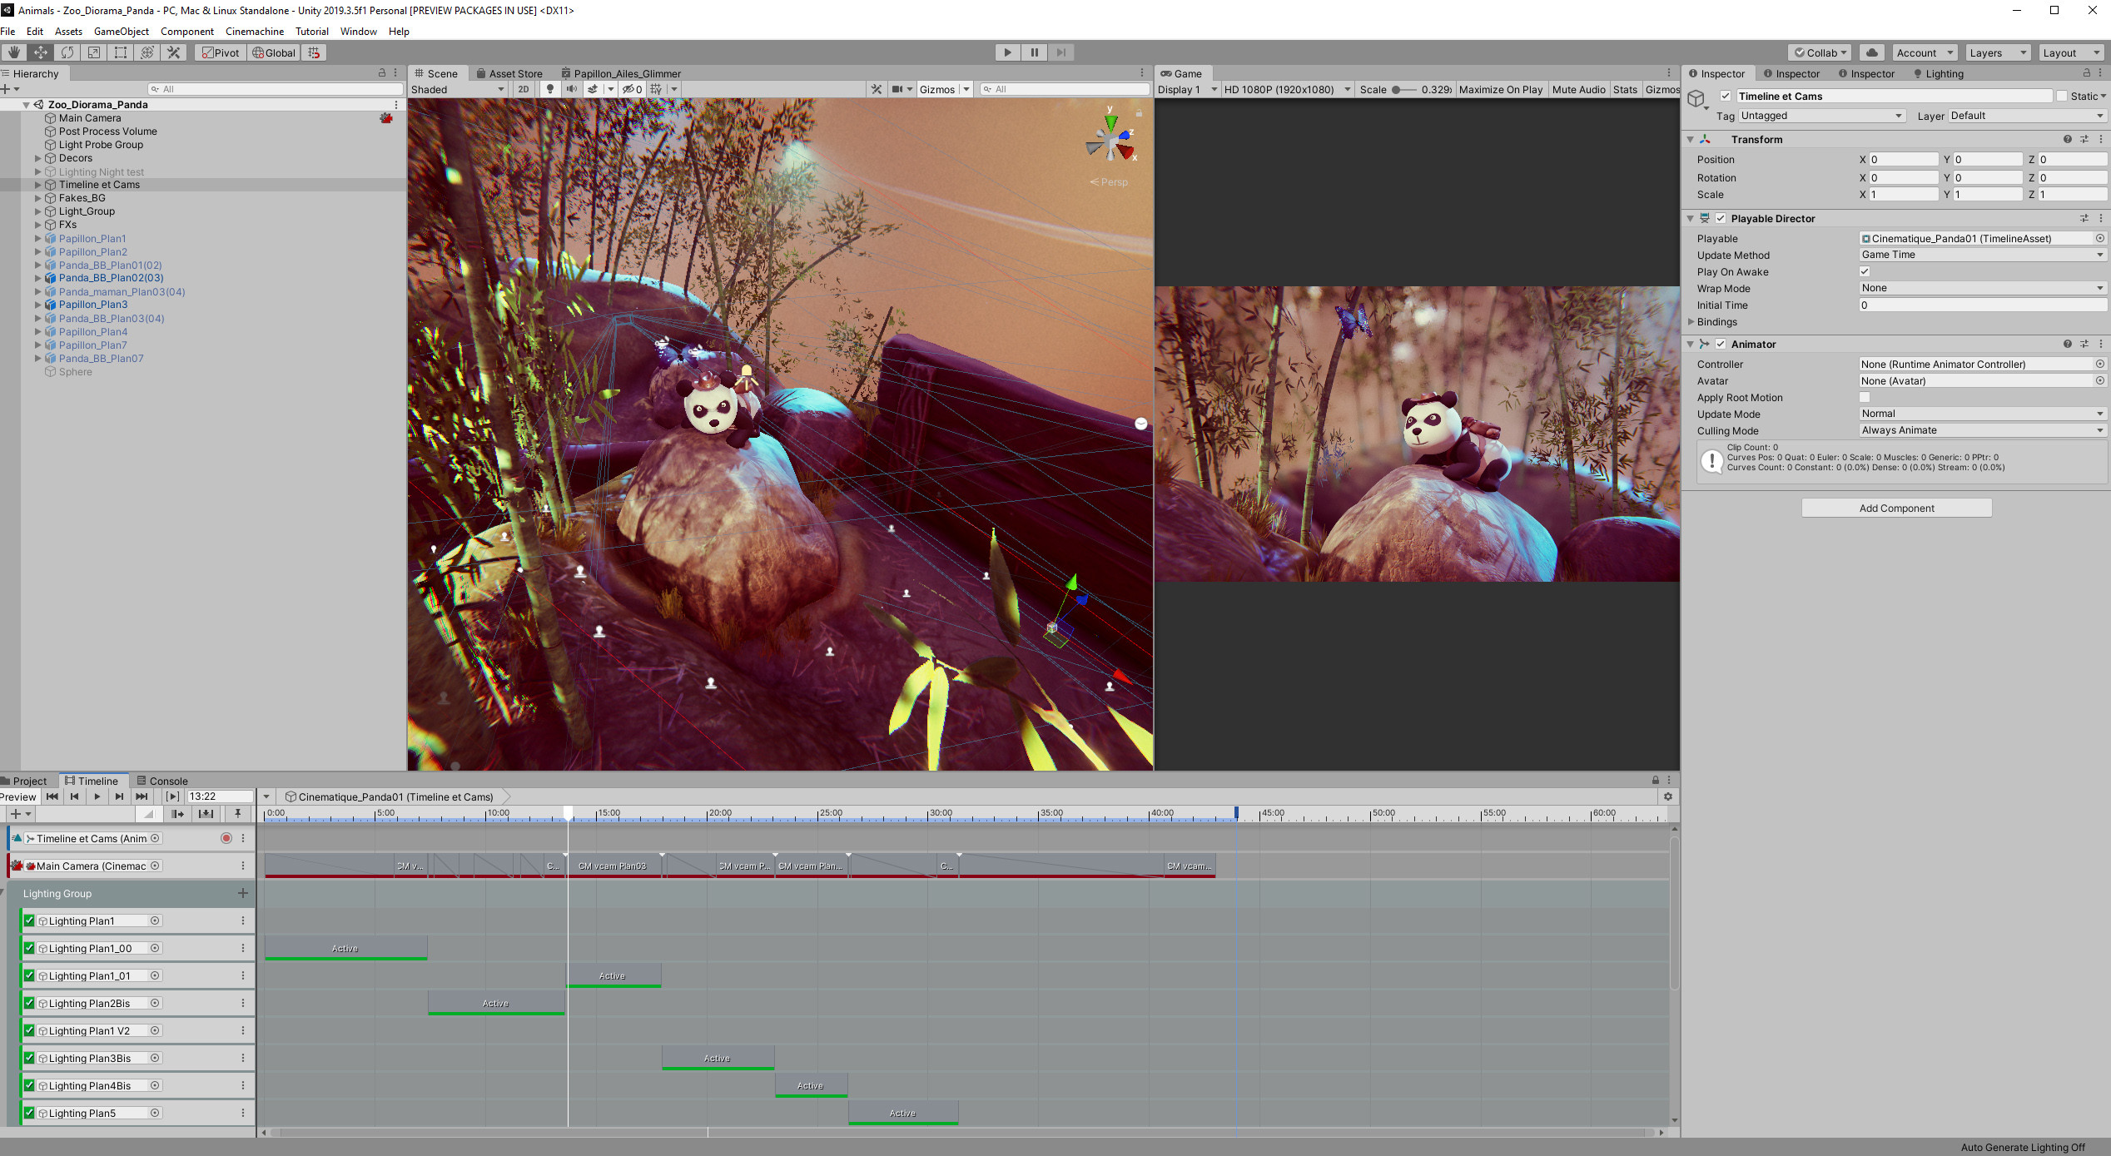Add track to Lighting Group with plus
Viewport: 2111px width, 1156px height.
pyautogui.click(x=243, y=893)
